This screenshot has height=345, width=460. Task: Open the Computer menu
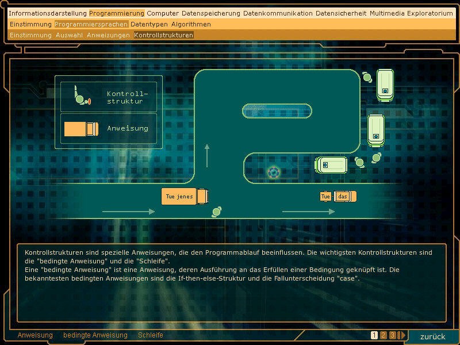[x=163, y=13]
